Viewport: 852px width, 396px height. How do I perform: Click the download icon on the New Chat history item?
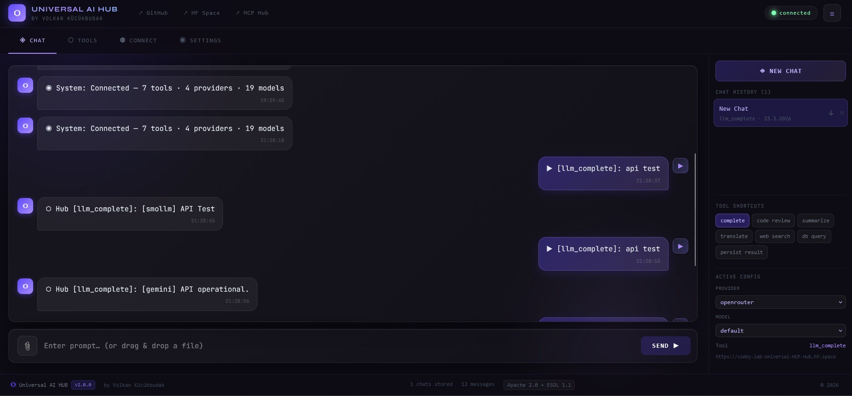831,113
